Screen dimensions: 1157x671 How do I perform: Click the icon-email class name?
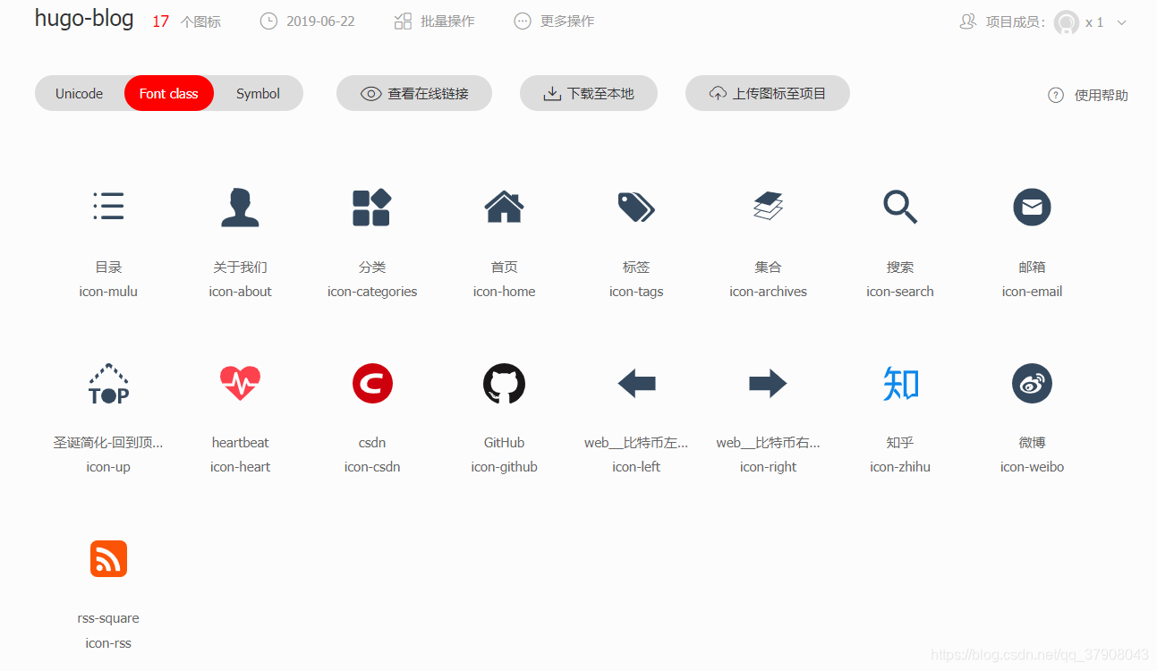pos(1032,292)
